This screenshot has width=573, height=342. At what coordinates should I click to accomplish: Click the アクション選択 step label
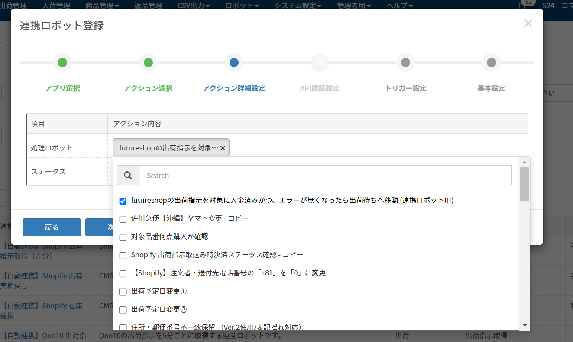148,88
